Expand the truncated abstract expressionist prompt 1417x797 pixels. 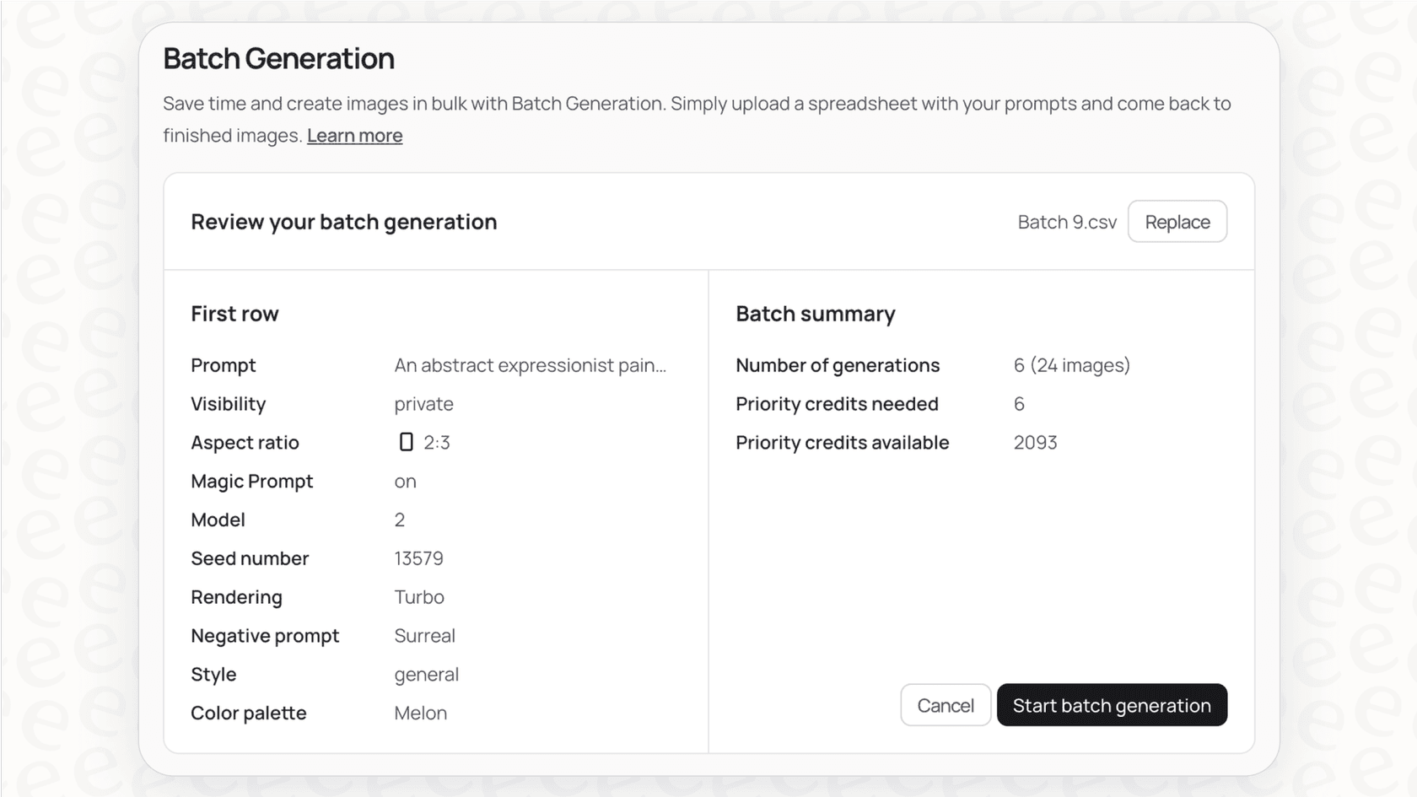coord(530,365)
